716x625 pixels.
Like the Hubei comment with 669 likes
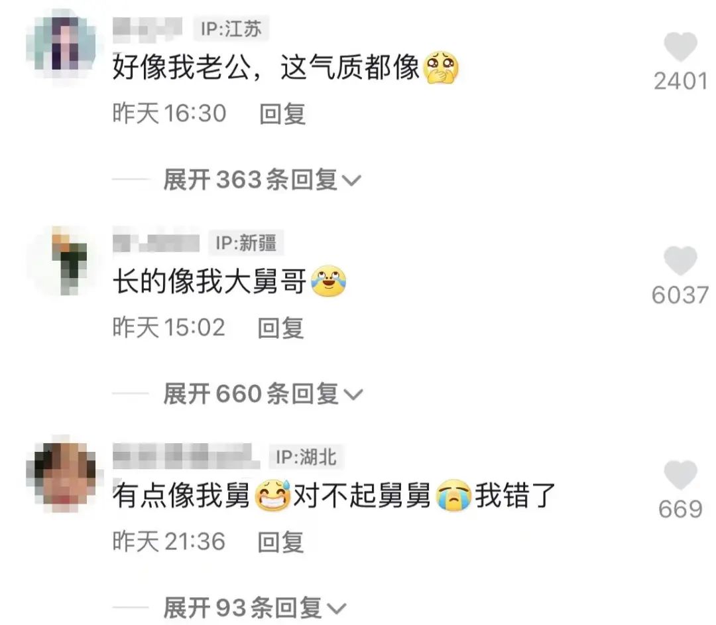point(680,474)
